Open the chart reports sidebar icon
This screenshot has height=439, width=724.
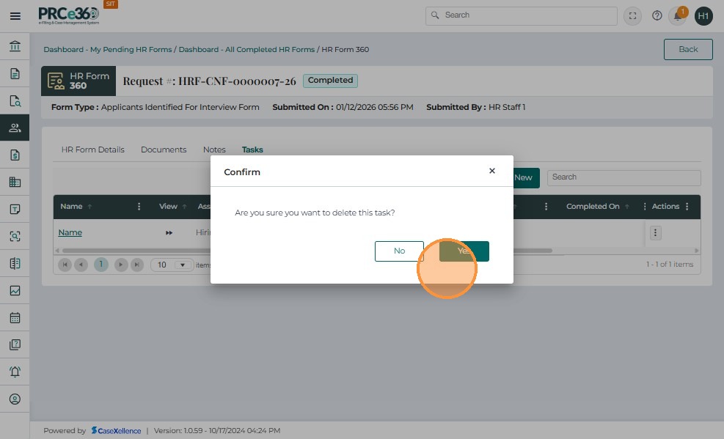15,290
